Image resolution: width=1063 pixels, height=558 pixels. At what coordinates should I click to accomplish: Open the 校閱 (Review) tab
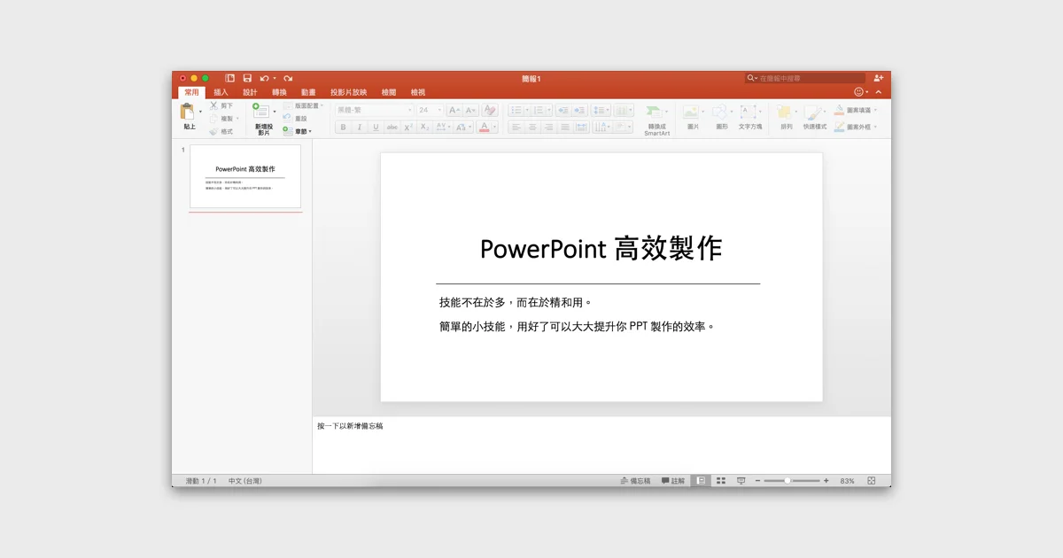pyautogui.click(x=389, y=92)
